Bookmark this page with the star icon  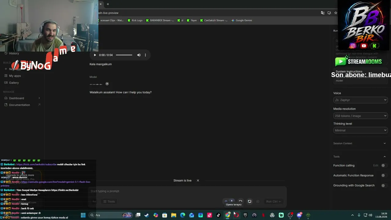(x=336, y=13)
